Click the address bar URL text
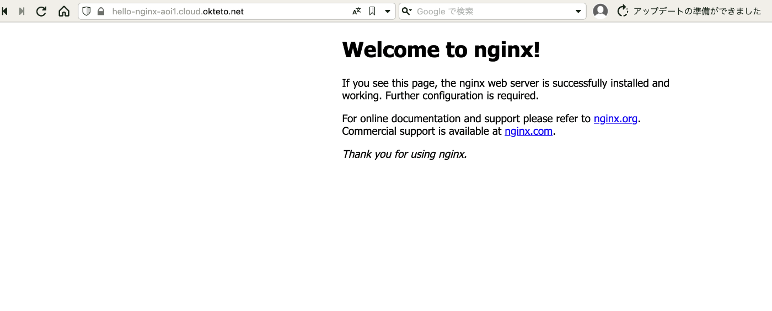This screenshot has width=772, height=311. pos(178,11)
